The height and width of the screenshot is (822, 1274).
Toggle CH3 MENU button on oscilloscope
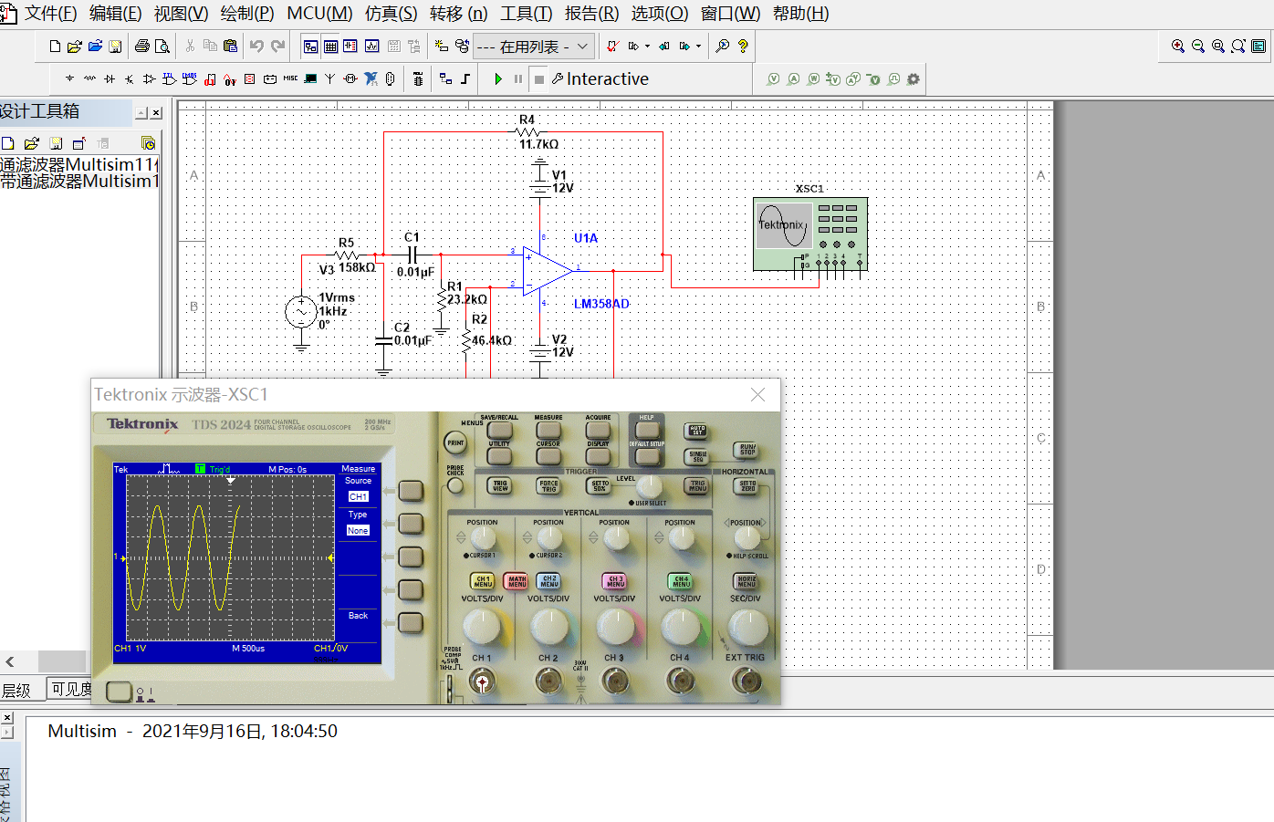tap(615, 580)
